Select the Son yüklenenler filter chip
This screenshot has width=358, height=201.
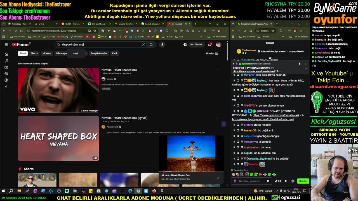point(99,53)
